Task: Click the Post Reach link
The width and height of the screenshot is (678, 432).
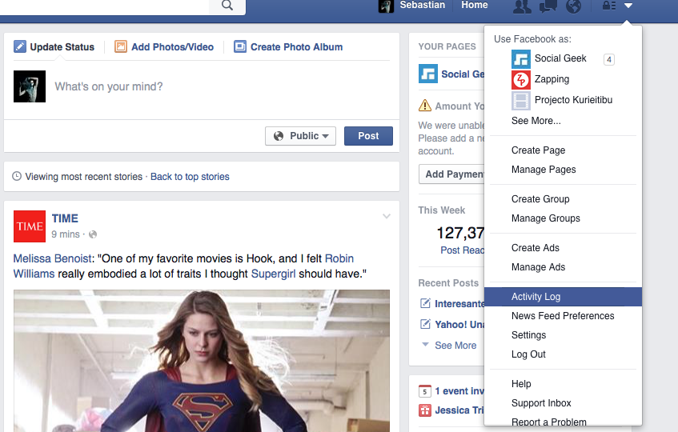Action: (x=462, y=250)
